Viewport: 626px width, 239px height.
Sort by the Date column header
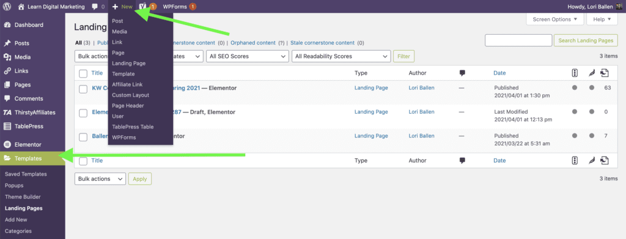pos(499,73)
